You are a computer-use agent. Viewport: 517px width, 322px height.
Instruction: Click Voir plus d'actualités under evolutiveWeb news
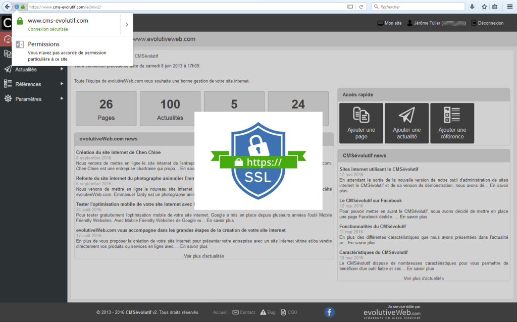pyautogui.click(x=204, y=256)
